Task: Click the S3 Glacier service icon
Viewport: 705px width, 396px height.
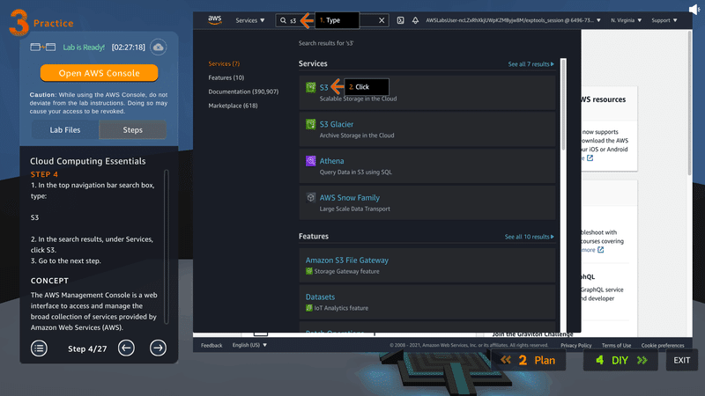Action: (x=311, y=124)
